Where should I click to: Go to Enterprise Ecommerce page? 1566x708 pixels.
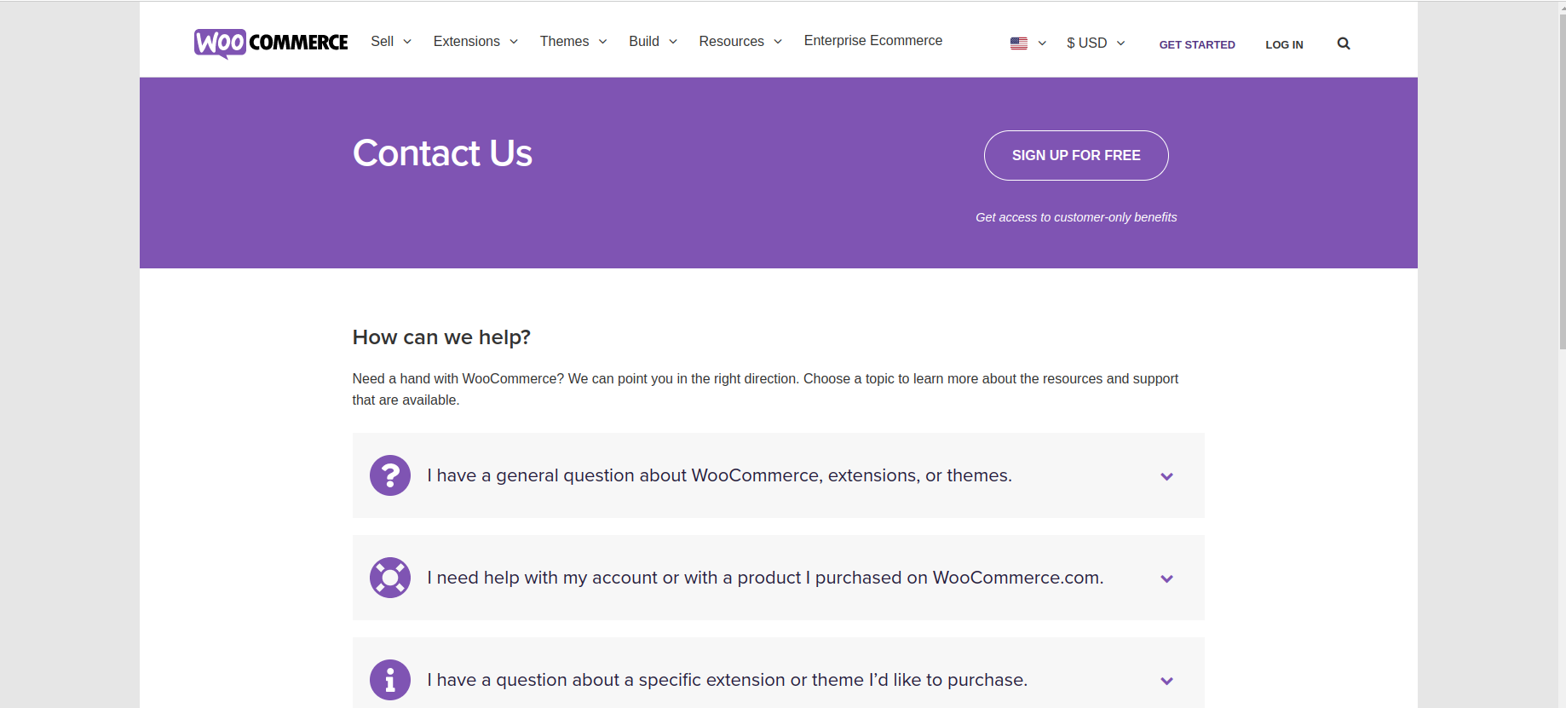(x=873, y=40)
